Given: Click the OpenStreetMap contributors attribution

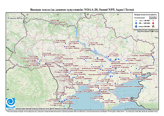Looking at the screenshot, I should 141,108.
